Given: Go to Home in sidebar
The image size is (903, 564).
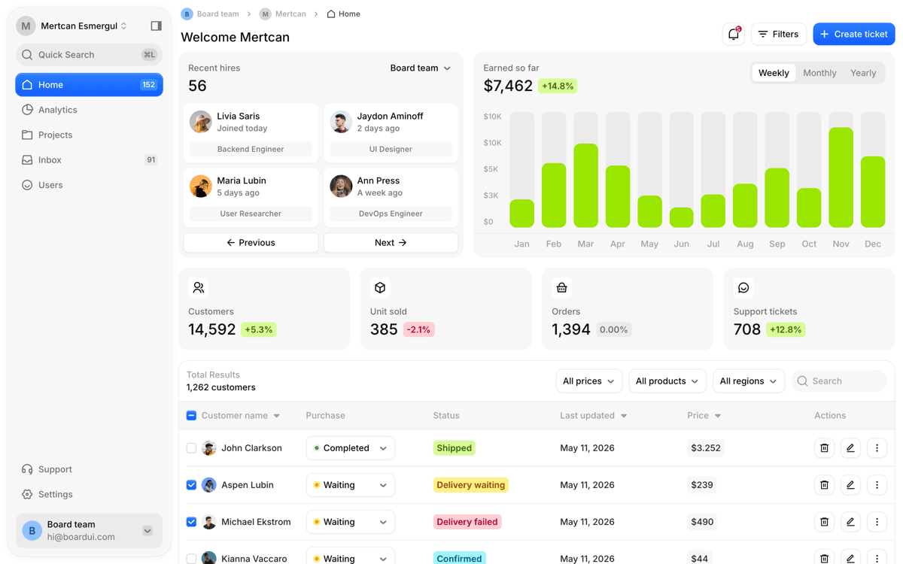Looking at the screenshot, I should [89, 85].
